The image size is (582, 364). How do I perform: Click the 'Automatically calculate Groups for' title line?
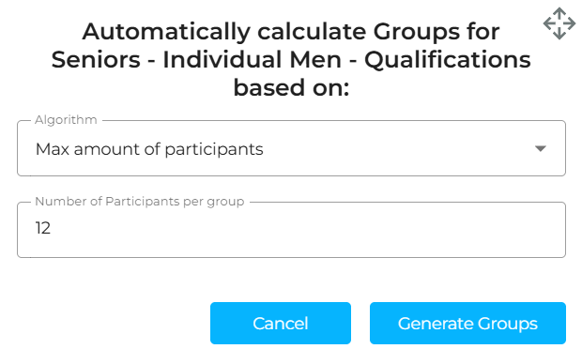[x=291, y=32]
